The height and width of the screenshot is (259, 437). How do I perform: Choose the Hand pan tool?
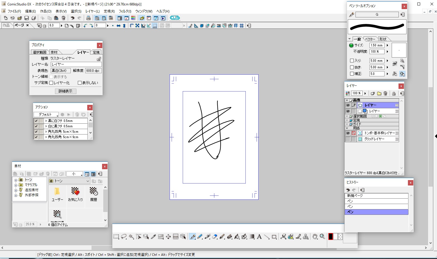click(x=315, y=236)
